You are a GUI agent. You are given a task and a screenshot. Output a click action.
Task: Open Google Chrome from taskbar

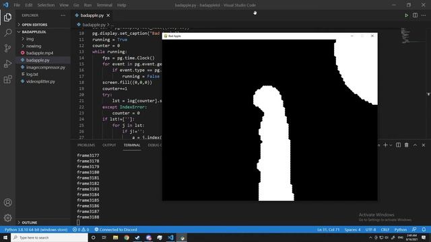click(127, 237)
